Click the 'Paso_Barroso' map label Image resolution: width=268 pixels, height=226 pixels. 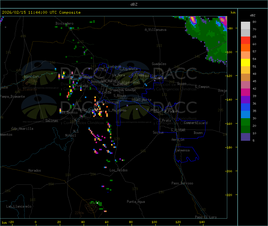pyautogui.click(x=182, y=184)
